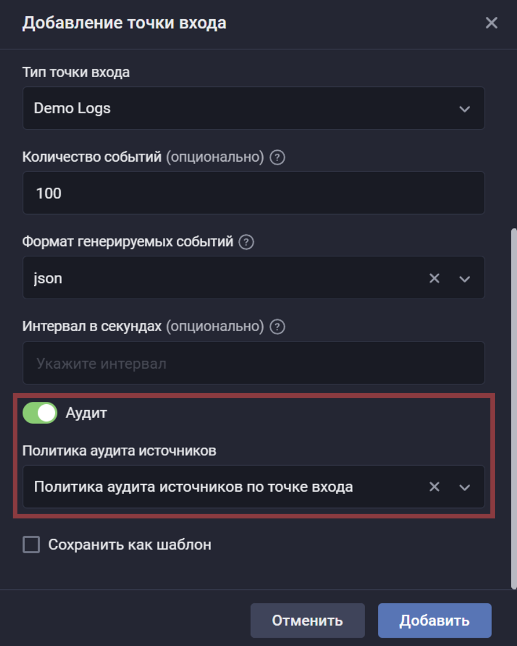The height and width of the screenshot is (646, 517).
Task: Disable the Аудит toggle
Action: (x=39, y=413)
